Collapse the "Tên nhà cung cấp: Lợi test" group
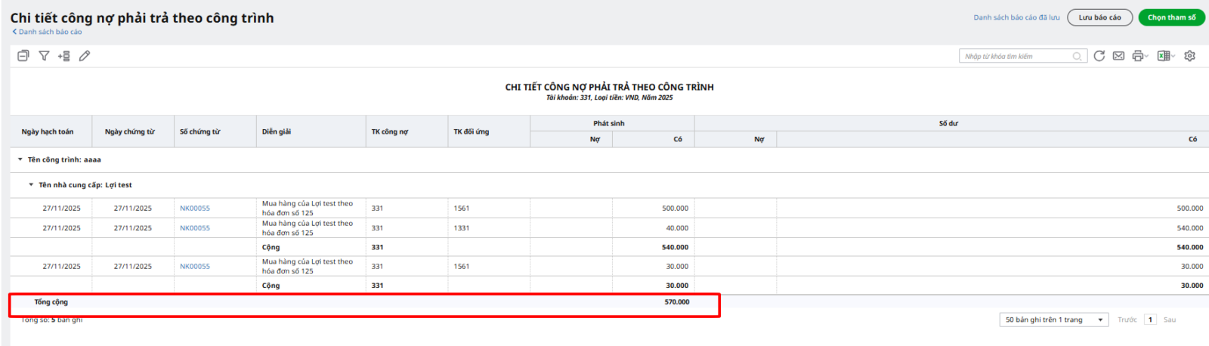Screen dimensions: 1209x346 (x=31, y=185)
